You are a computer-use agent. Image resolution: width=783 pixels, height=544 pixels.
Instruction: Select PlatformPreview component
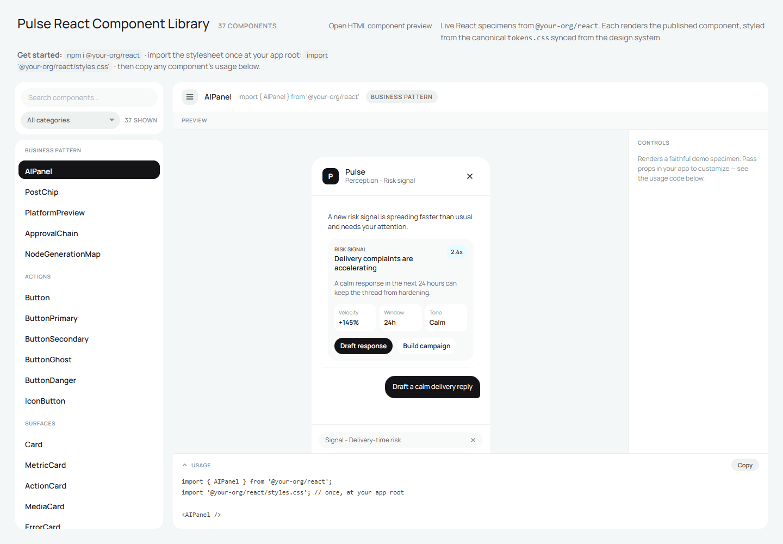pos(89,213)
